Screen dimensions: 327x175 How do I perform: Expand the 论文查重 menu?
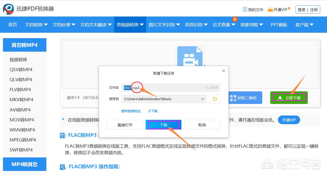[224, 25]
